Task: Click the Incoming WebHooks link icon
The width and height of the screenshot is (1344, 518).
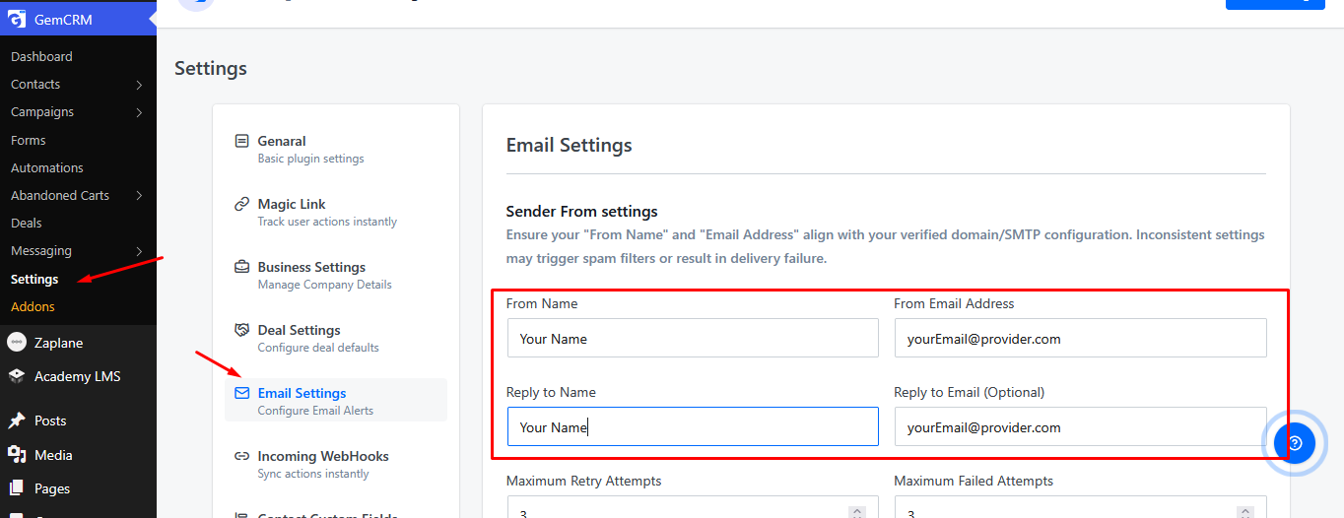Action: pos(241,456)
